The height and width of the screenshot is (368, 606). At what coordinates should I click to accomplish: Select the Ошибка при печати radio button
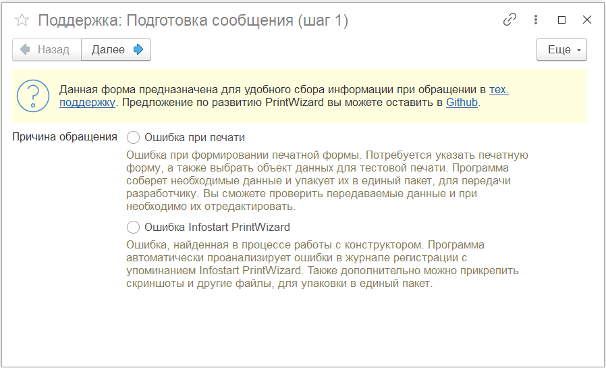[x=133, y=137]
